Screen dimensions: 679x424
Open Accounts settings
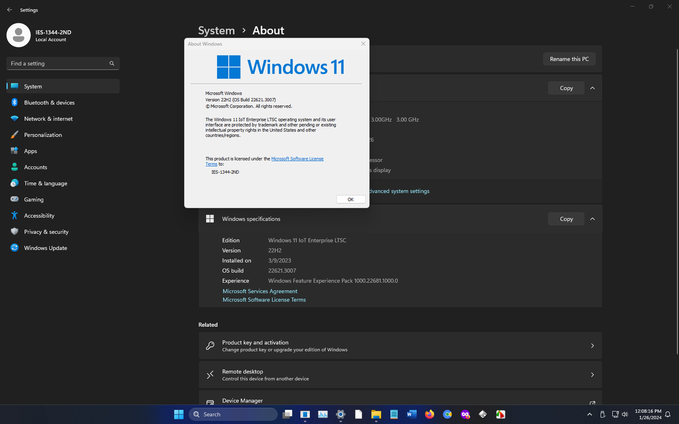[x=63, y=167]
